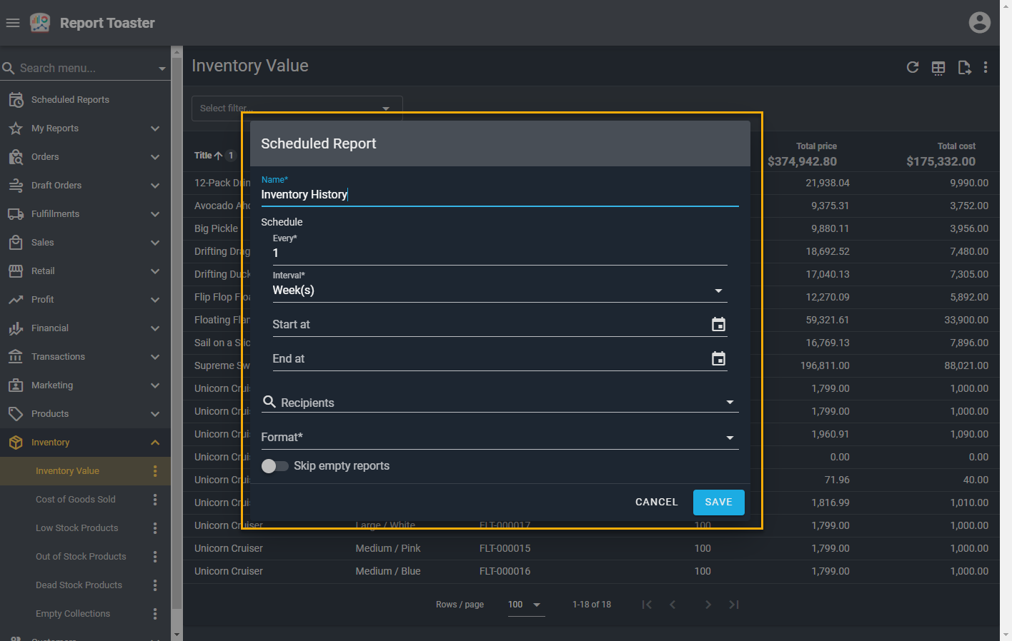Cancel the scheduled report dialog
Screen dimensions: 1012x641
[x=656, y=503]
